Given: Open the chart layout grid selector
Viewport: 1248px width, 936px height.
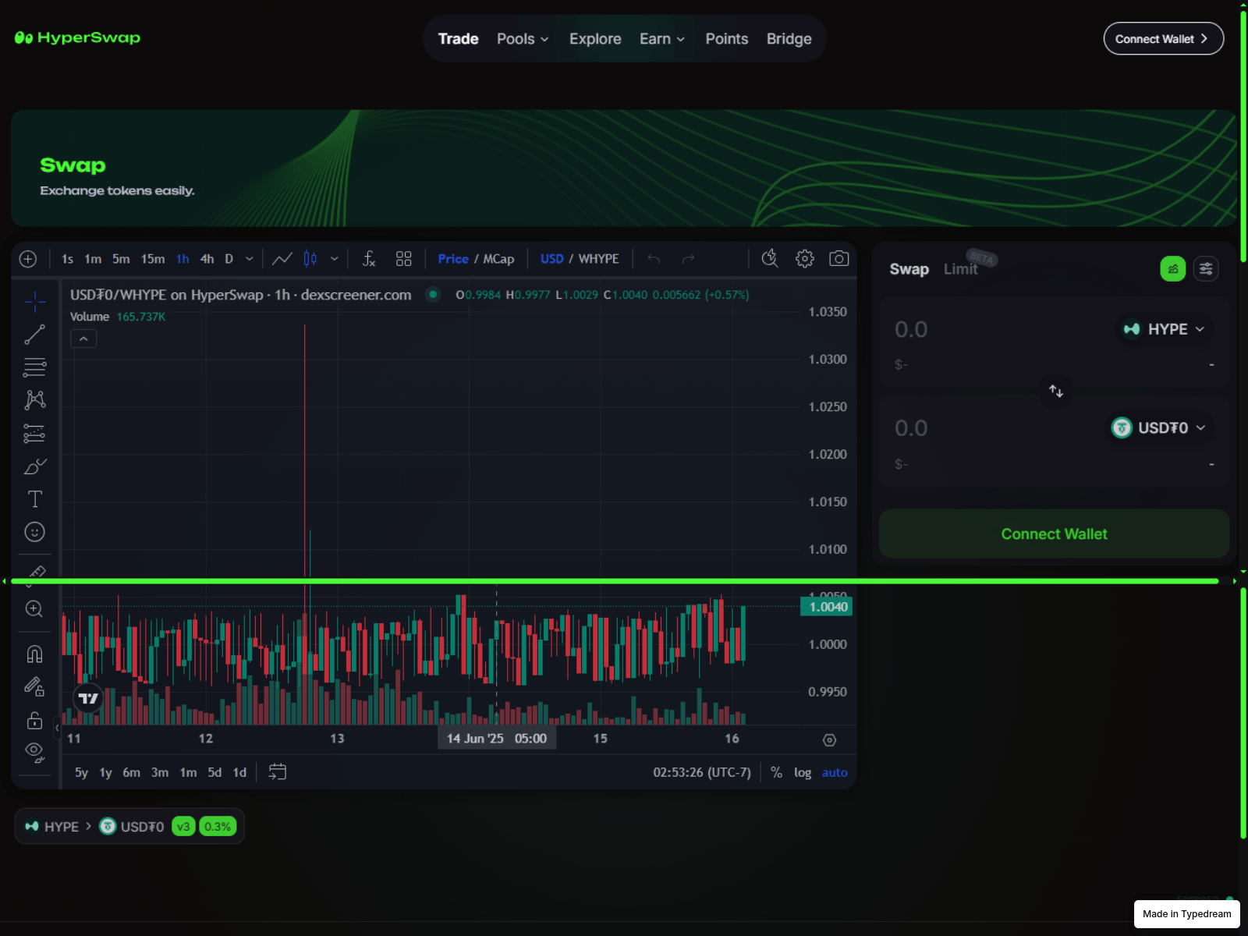Looking at the screenshot, I should coord(403,259).
